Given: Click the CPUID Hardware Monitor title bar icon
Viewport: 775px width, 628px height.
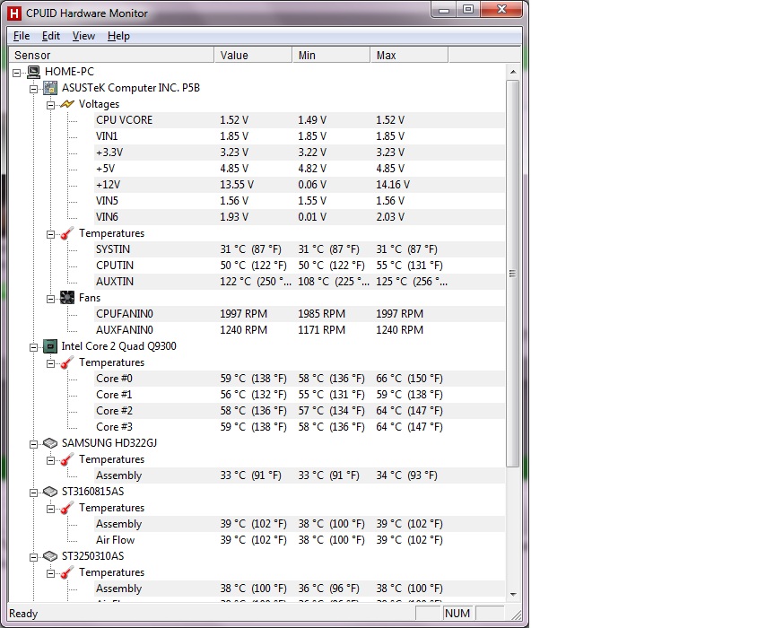Looking at the screenshot, I should pyautogui.click(x=14, y=13).
